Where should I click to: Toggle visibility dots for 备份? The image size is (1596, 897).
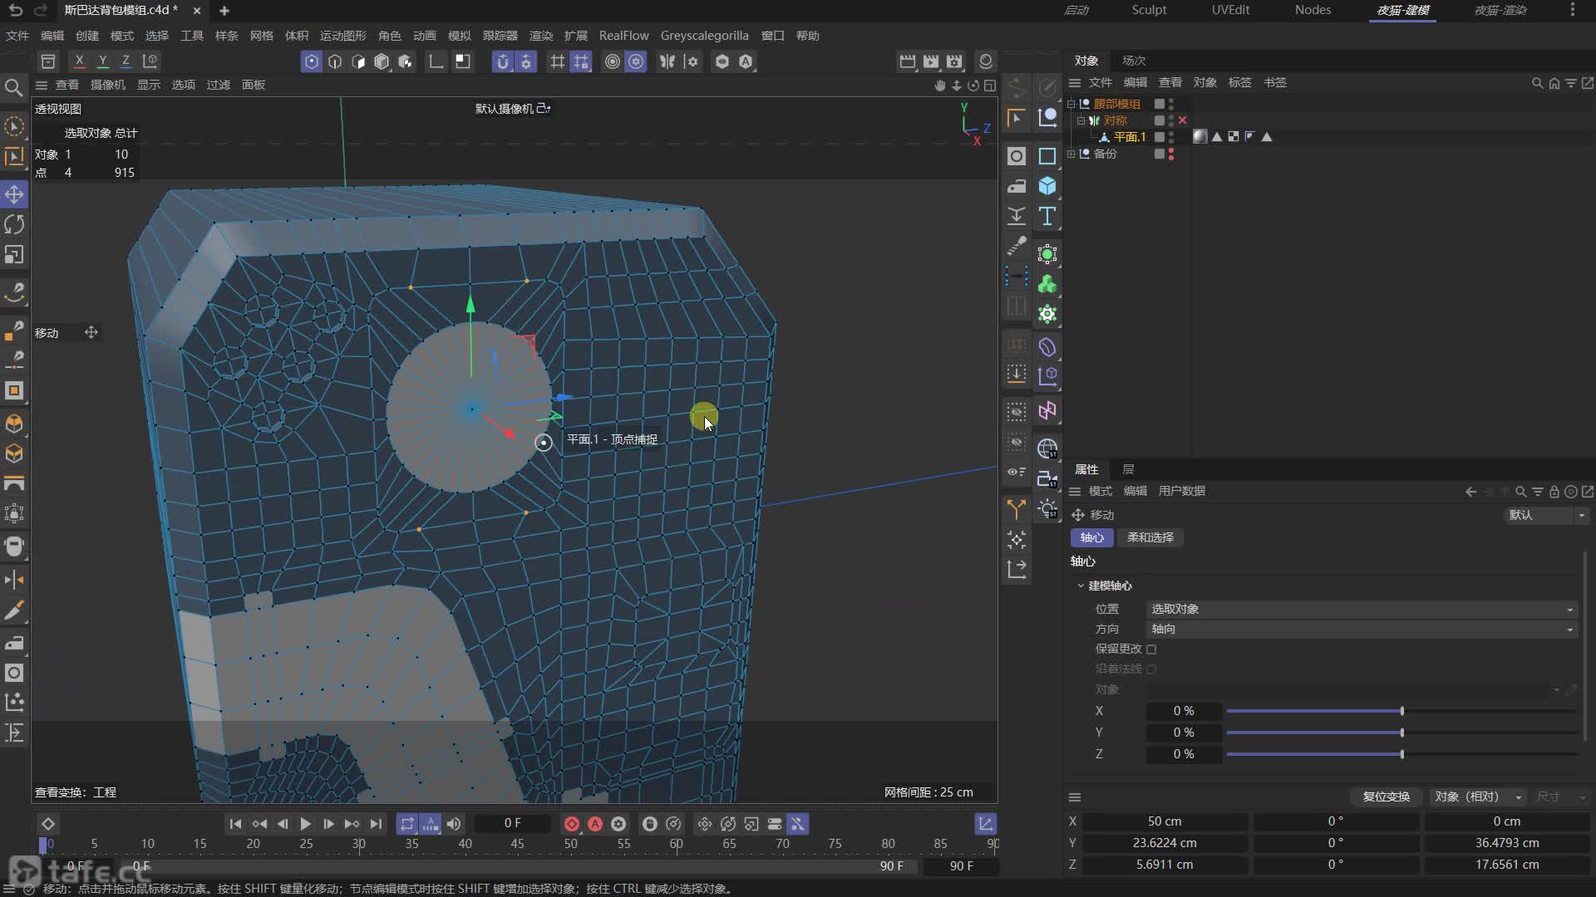point(1171,154)
